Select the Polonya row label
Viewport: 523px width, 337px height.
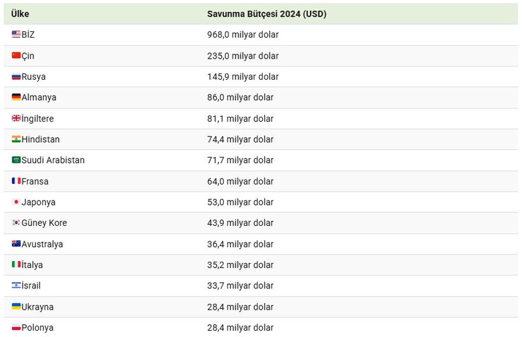pos(38,327)
